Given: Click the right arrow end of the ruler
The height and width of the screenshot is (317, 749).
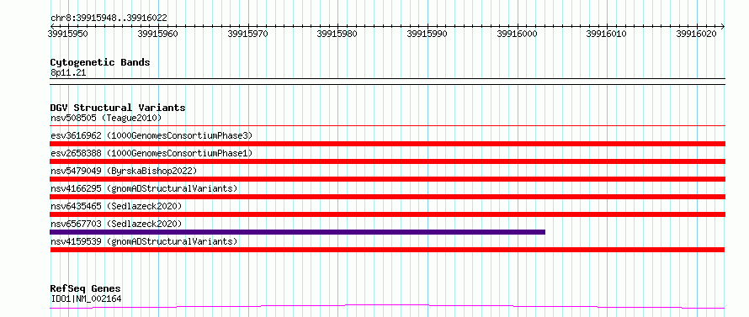Looking at the screenshot, I should pyautogui.click(x=722, y=26).
